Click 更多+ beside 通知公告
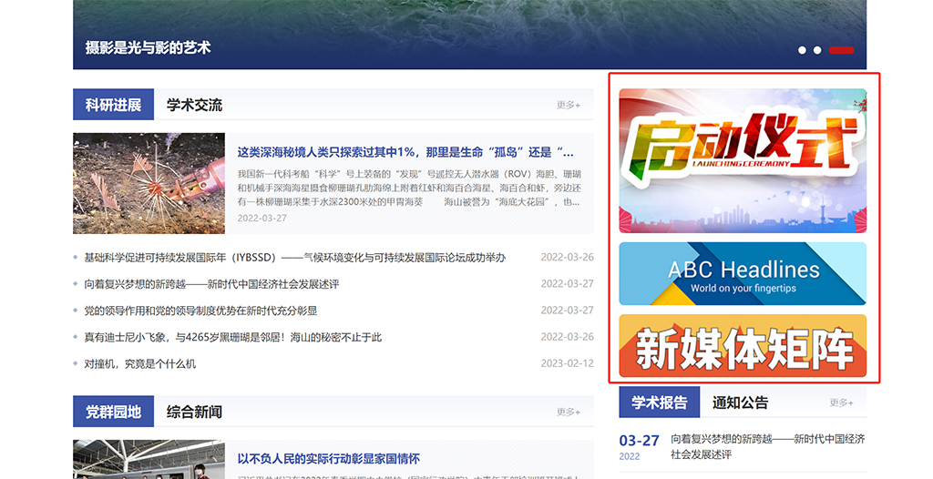 click(841, 403)
